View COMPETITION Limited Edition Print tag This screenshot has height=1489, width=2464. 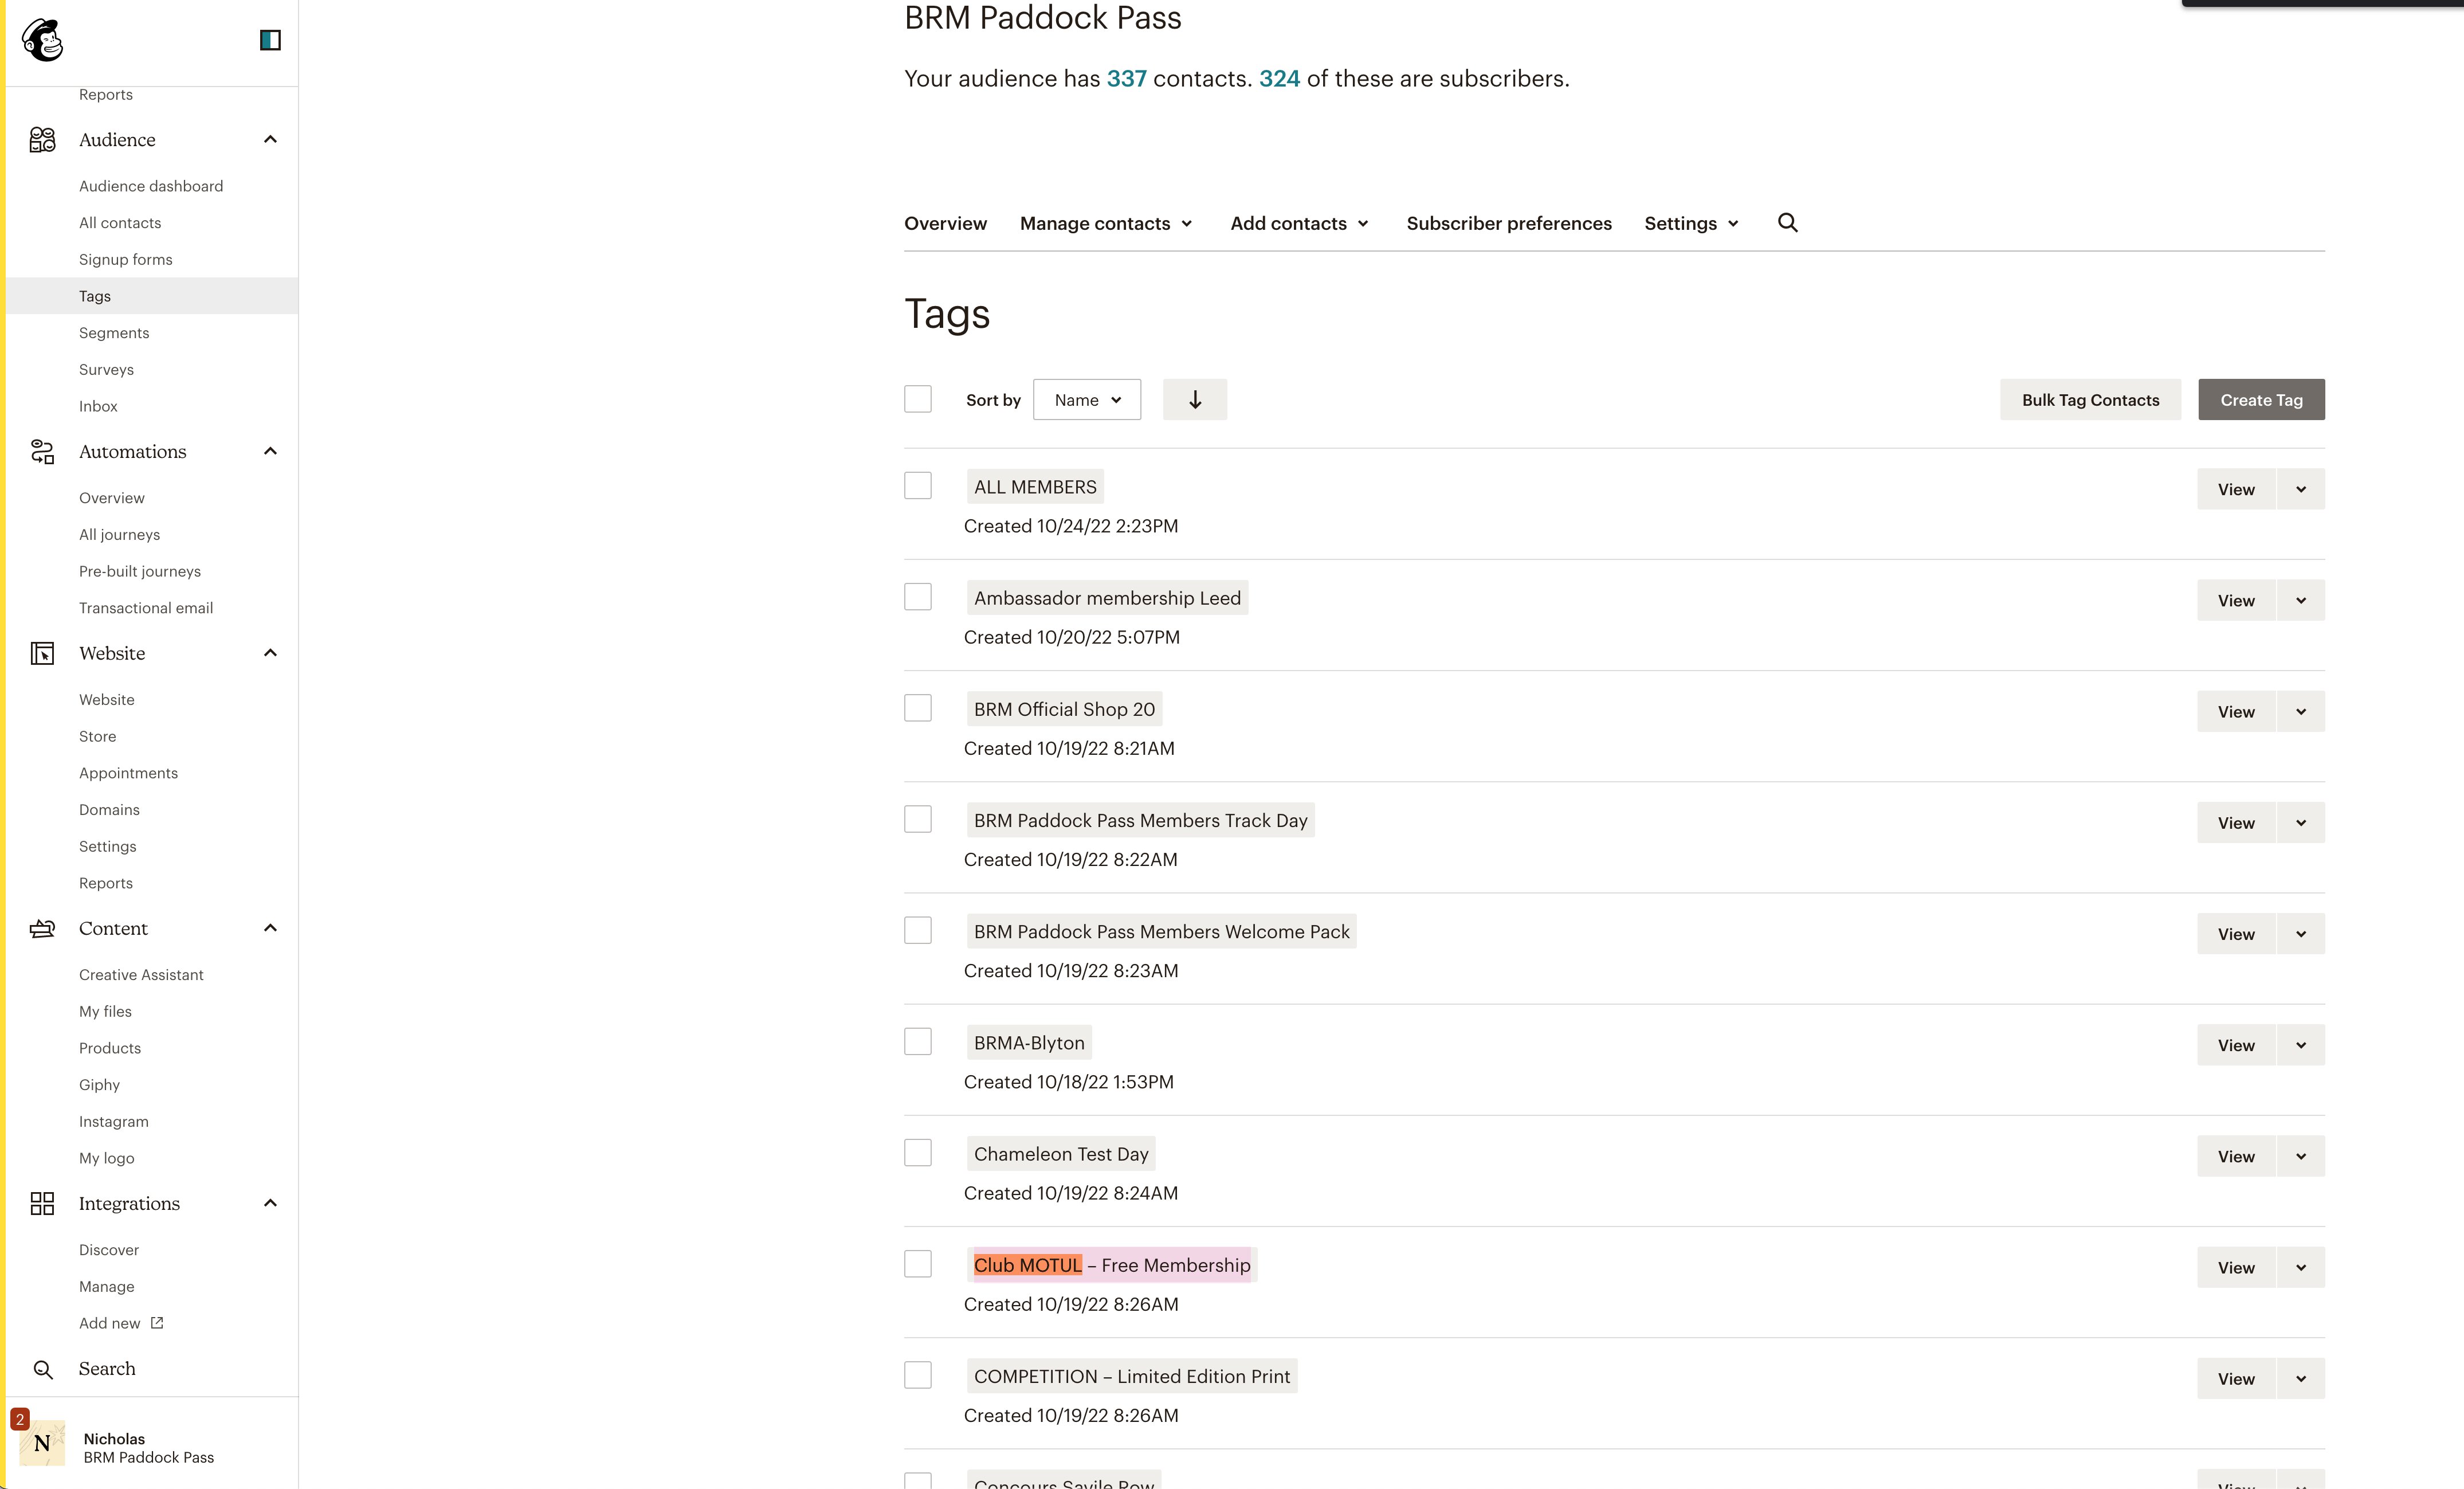(2236, 1379)
